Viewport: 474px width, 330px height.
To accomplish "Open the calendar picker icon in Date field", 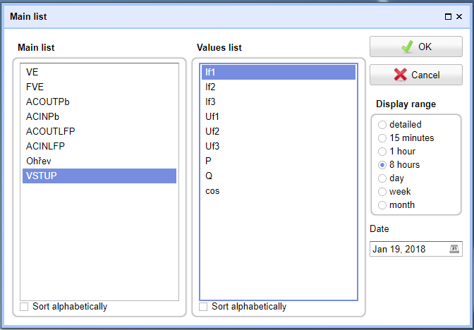I will pos(454,249).
